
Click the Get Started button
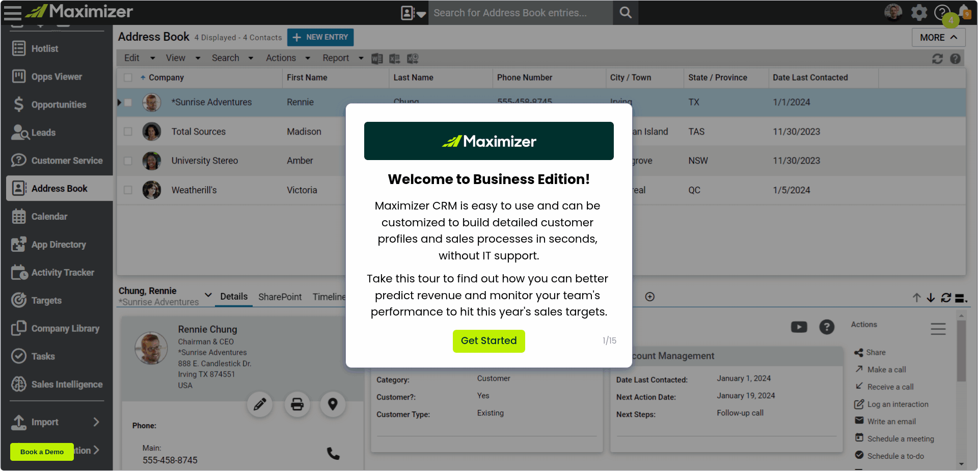pyautogui.click(x=488, y=341)
